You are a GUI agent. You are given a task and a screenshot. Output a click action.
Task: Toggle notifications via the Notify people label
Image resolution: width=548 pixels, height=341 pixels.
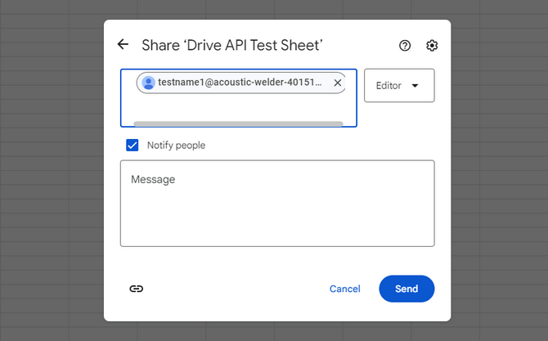[x=176, y=146]
